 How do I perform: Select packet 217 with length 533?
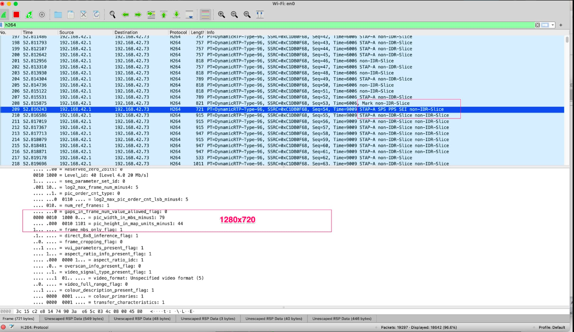[x=282, y=158]
